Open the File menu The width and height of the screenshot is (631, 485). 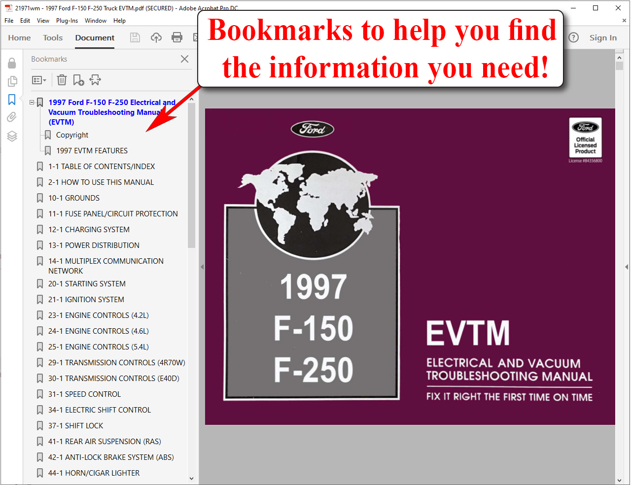(x=9, y=21)
